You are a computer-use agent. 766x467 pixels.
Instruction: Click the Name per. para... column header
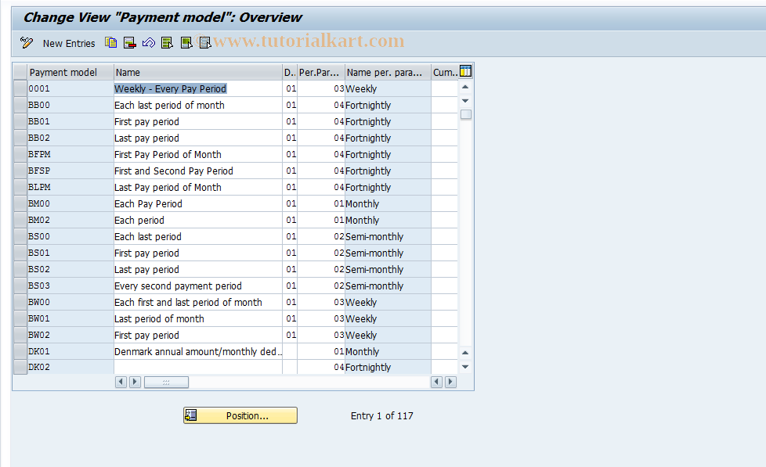point(388,72)
